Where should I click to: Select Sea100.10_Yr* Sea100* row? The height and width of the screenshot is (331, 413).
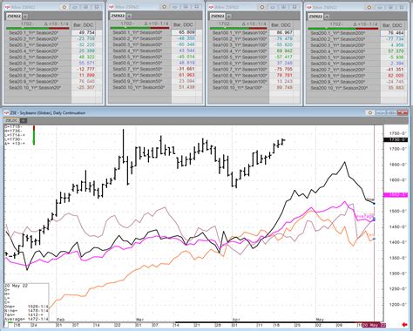pos(240,87)
